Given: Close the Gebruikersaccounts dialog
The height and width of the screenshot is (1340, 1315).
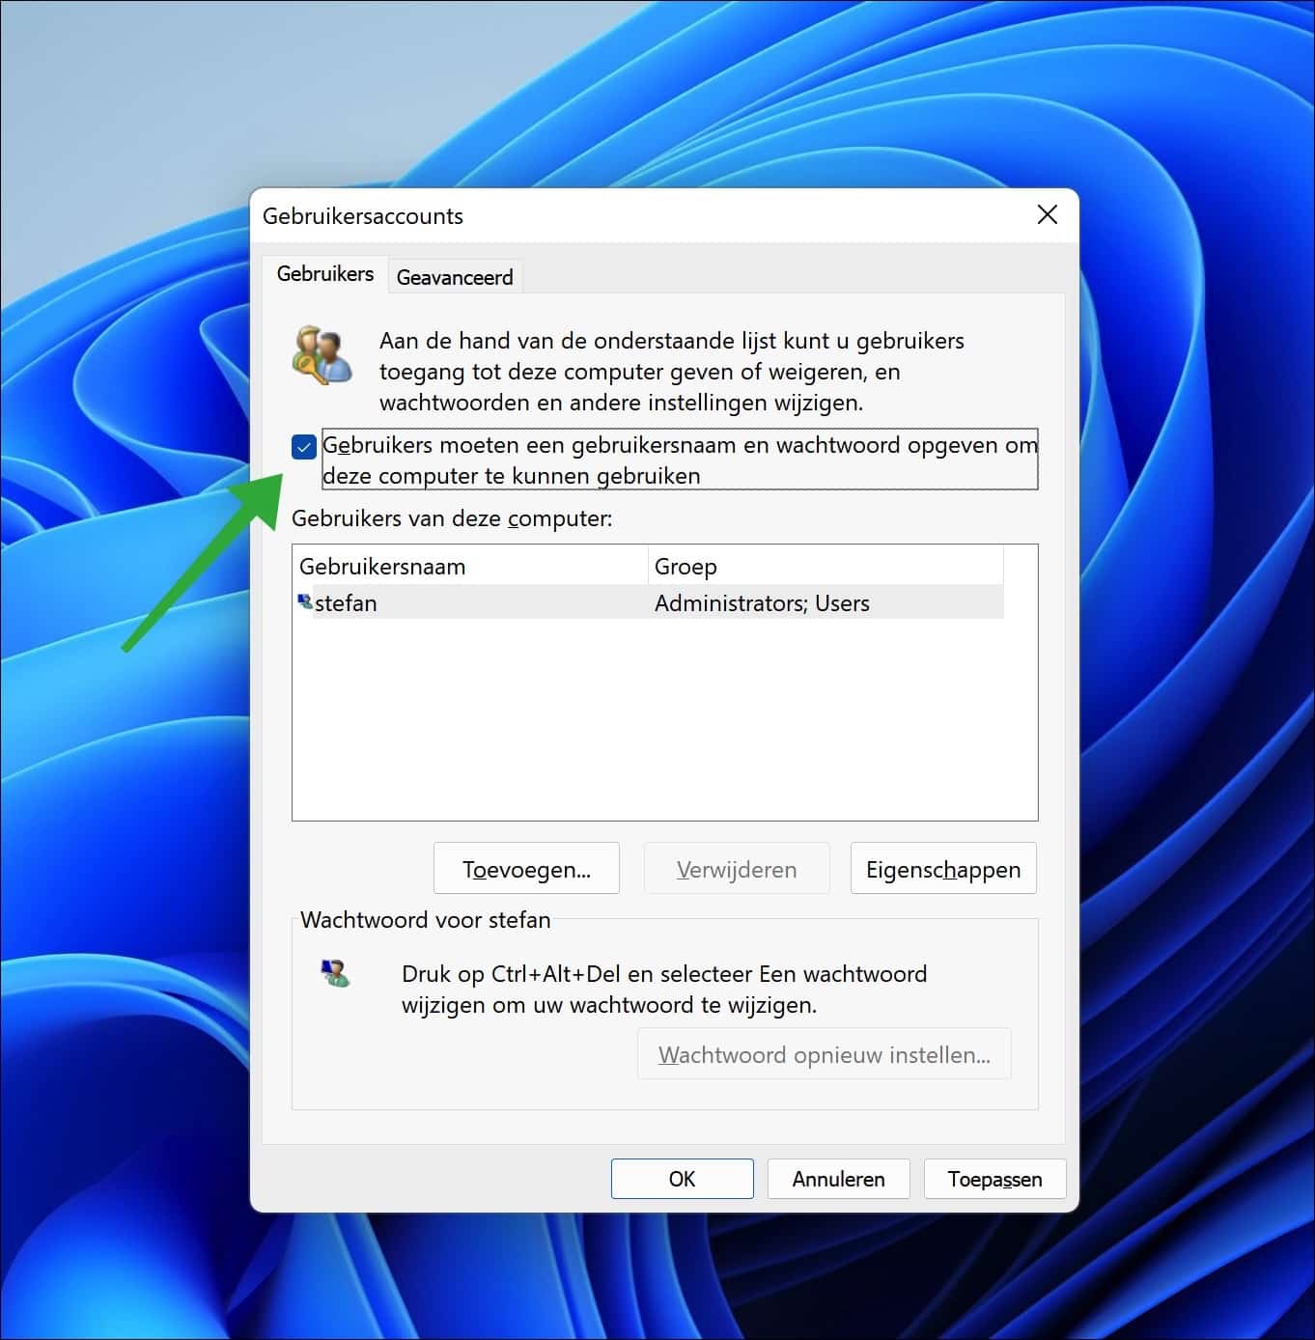Looking at the screenshot, I should 1047,214.
